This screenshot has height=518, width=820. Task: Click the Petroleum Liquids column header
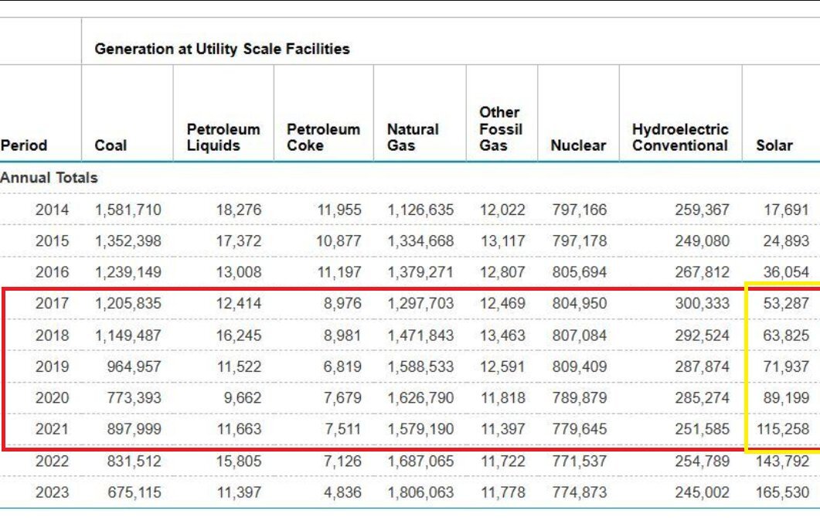point(223,137)
